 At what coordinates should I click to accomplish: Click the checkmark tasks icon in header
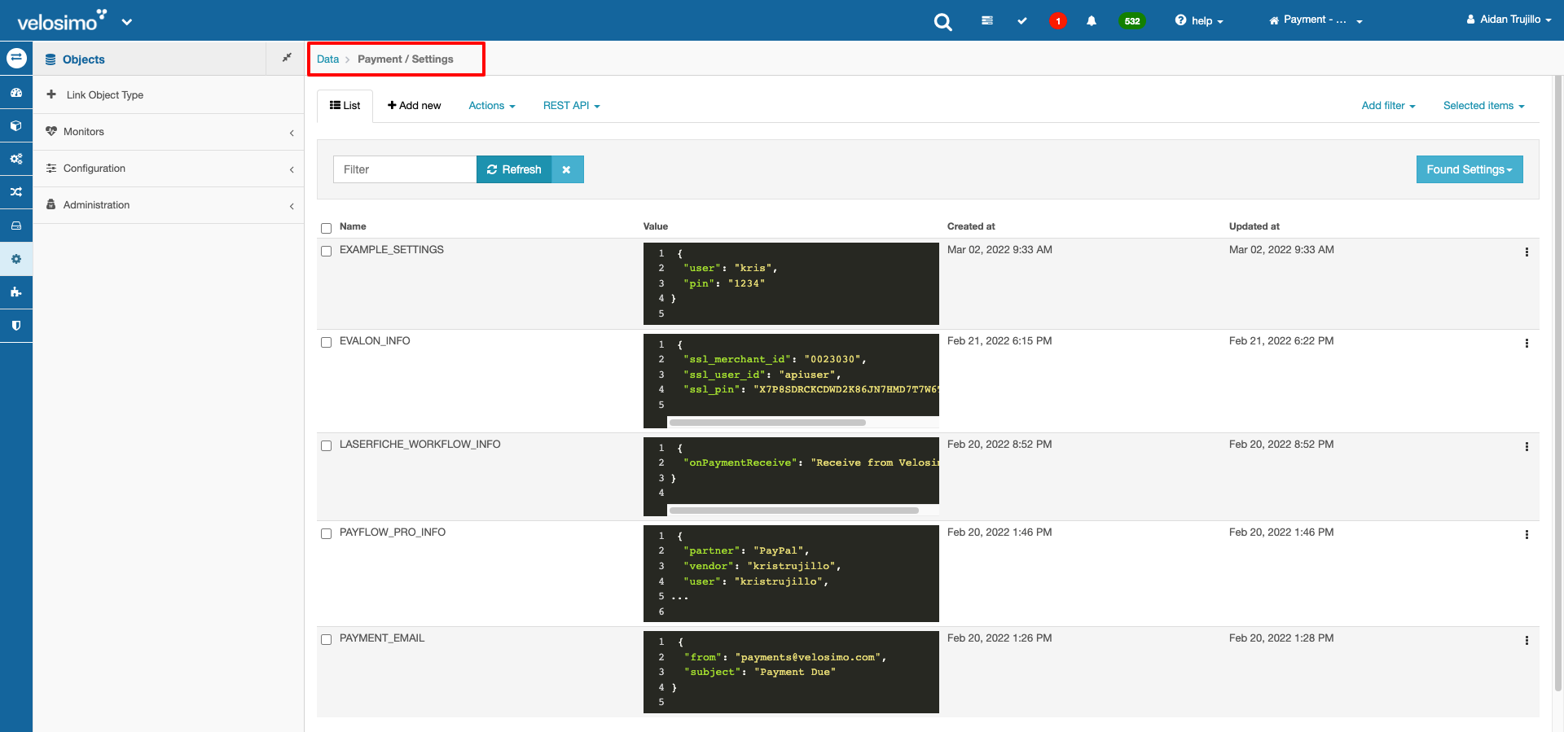(x=1022, y=20)
